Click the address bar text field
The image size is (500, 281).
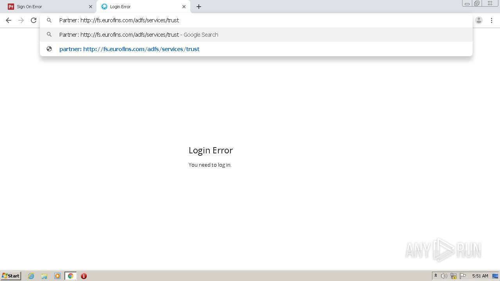(256, 20)
